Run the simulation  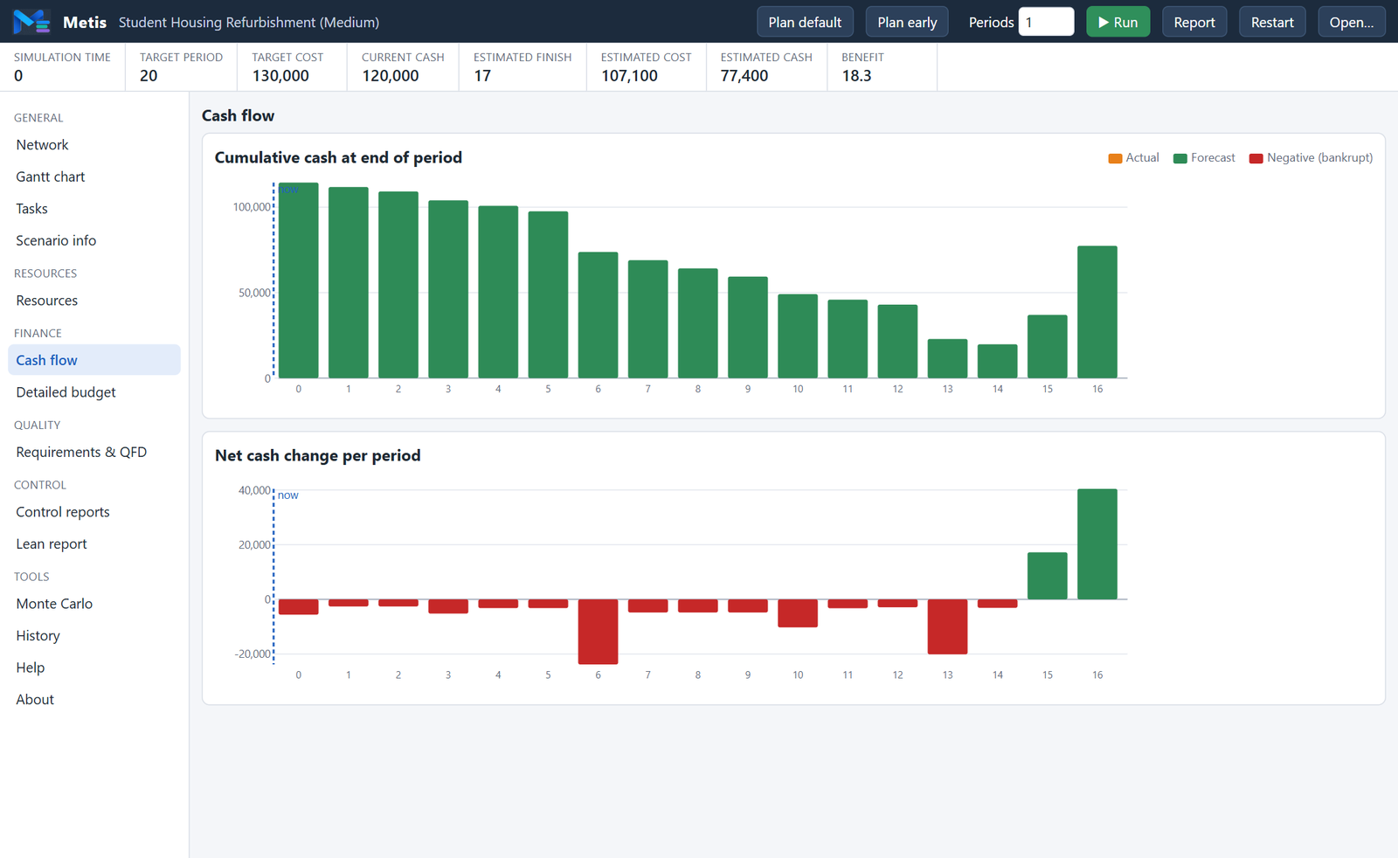coord(1118,22)
